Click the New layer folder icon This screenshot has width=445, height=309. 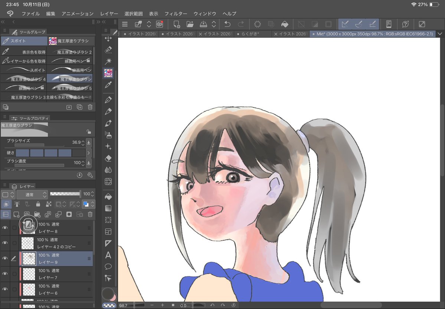point(37,215)
